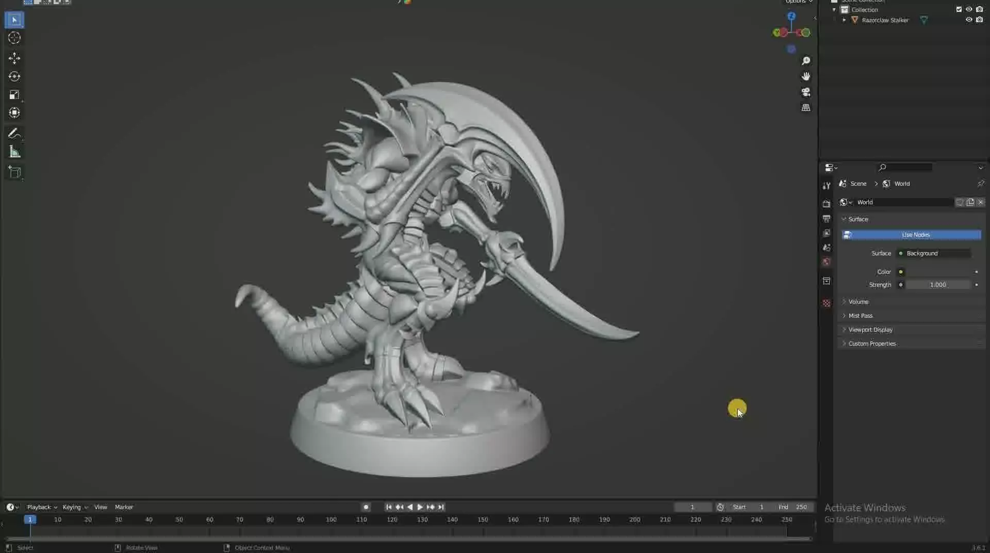Collapse the Collection tree item
The height and width of the screenshot is (553, 990).
point(834,10)
